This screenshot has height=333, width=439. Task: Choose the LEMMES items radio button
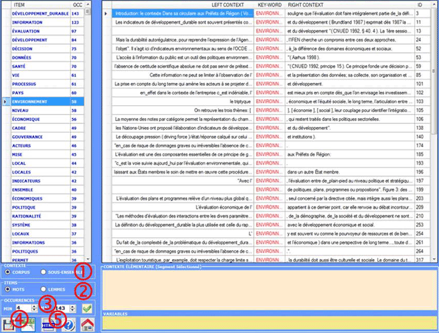point(43,289)
